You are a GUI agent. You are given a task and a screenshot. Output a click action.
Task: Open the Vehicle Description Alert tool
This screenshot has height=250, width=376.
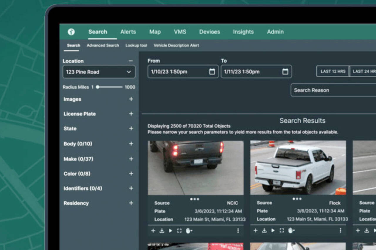176,46
